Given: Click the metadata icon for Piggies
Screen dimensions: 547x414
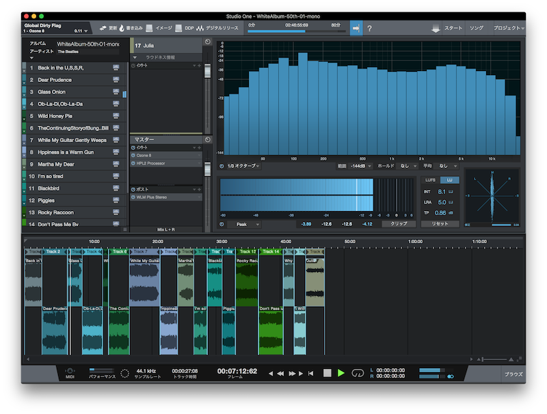Looking at the screenshot, I should [116, 200].
